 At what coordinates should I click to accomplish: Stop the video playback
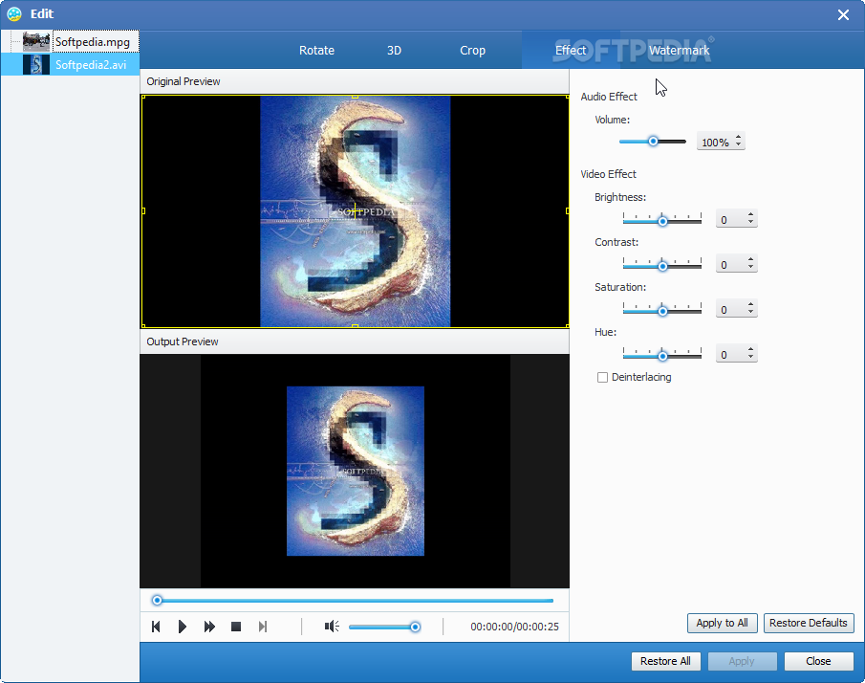236,627
